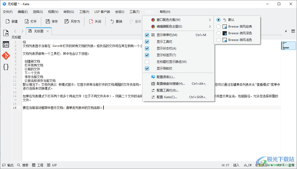
Task: Toggle 显示菜单栏 checkbox
Action: tap(147, 35)
